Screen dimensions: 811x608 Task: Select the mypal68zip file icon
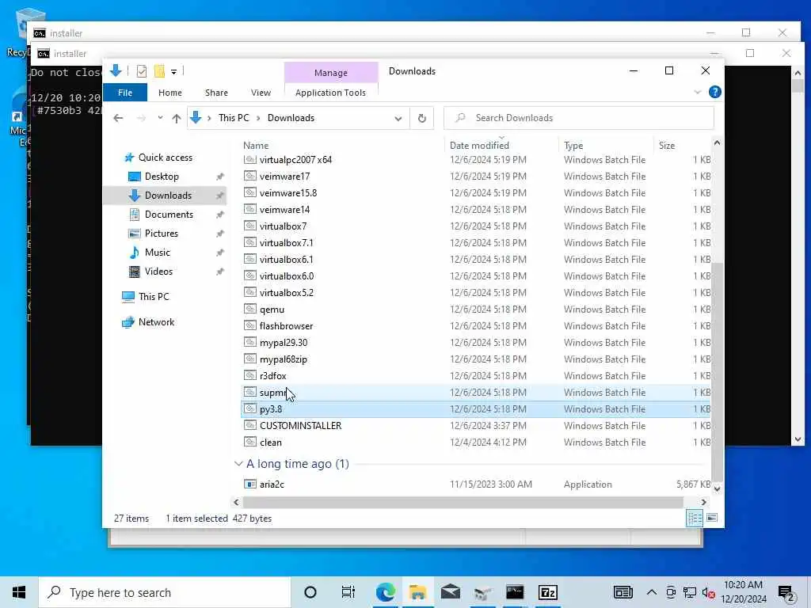(x=249, y=359)
